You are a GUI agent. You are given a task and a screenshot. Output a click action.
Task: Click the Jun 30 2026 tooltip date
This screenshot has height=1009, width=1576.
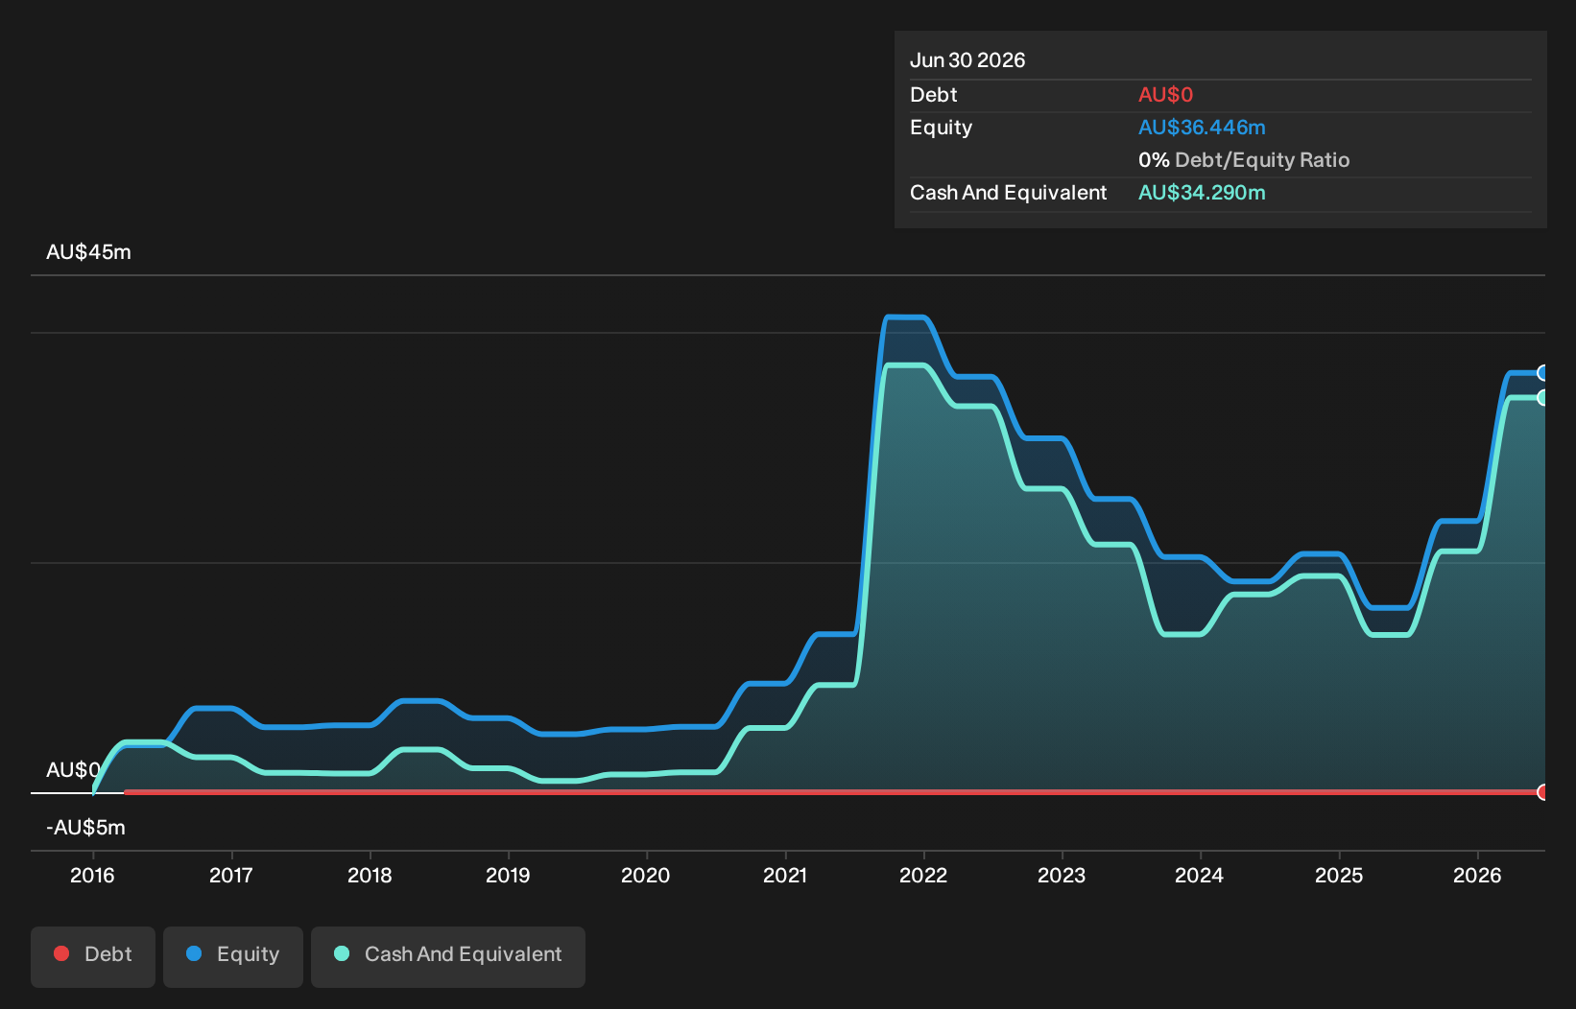(x=967, y=60)
